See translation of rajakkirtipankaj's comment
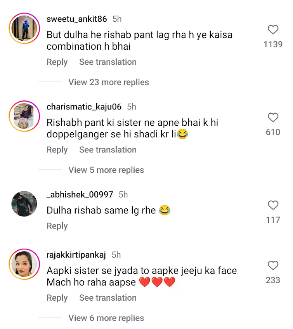293x329 pixels. (108, 298)
